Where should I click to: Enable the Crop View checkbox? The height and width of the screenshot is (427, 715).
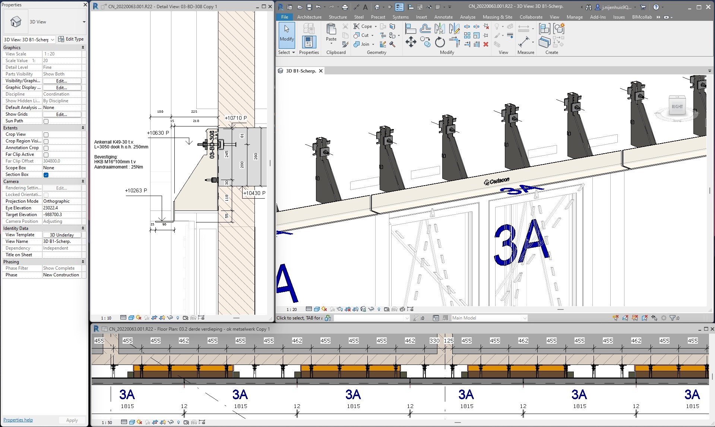46,135
